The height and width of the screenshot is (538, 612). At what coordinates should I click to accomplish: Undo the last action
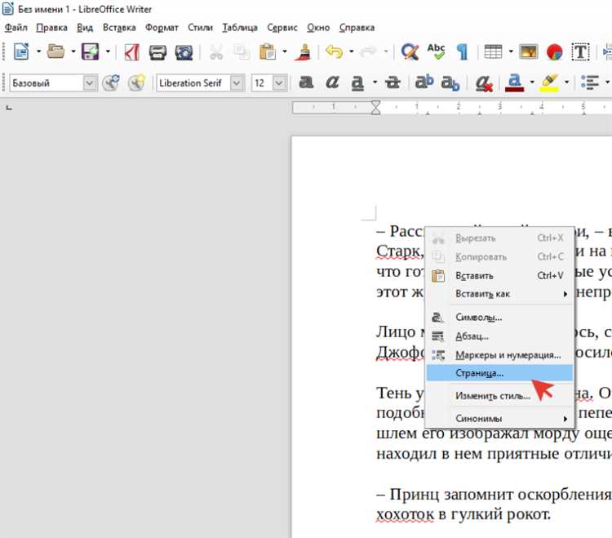coord(334,51)
